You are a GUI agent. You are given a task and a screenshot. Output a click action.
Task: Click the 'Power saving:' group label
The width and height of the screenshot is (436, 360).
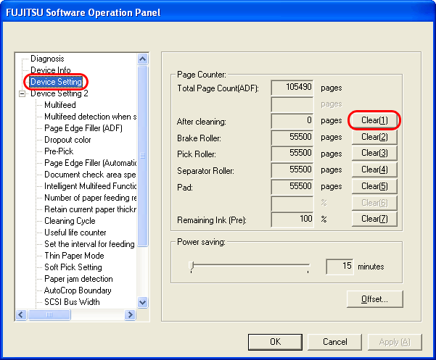[x=201, y=242]
